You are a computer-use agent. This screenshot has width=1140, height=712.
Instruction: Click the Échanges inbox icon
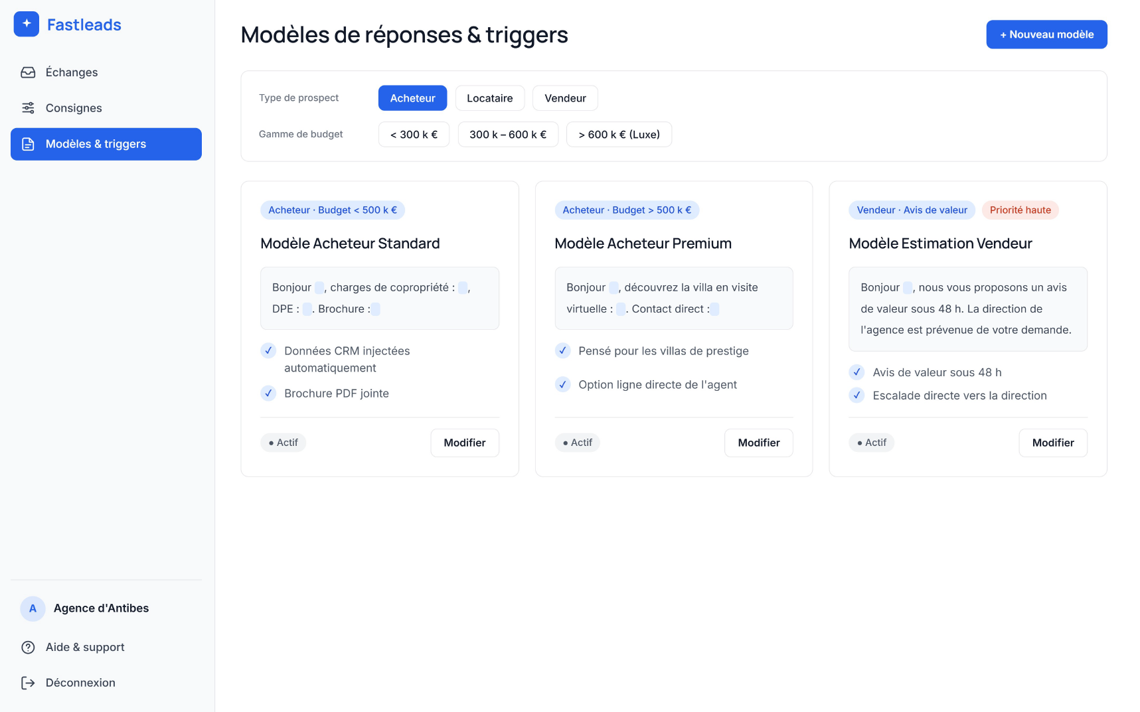(28, 72)
